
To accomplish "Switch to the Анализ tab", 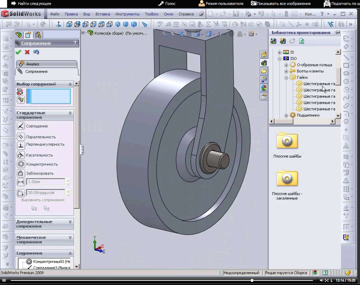I will (x=46, y=64).
